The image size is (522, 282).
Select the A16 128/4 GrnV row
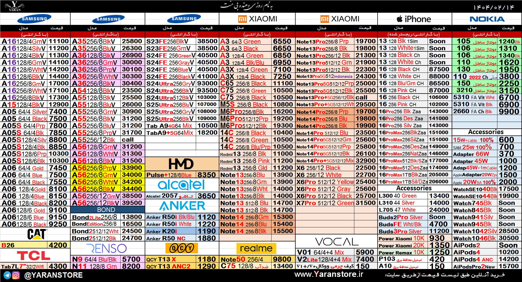(35, 41)
